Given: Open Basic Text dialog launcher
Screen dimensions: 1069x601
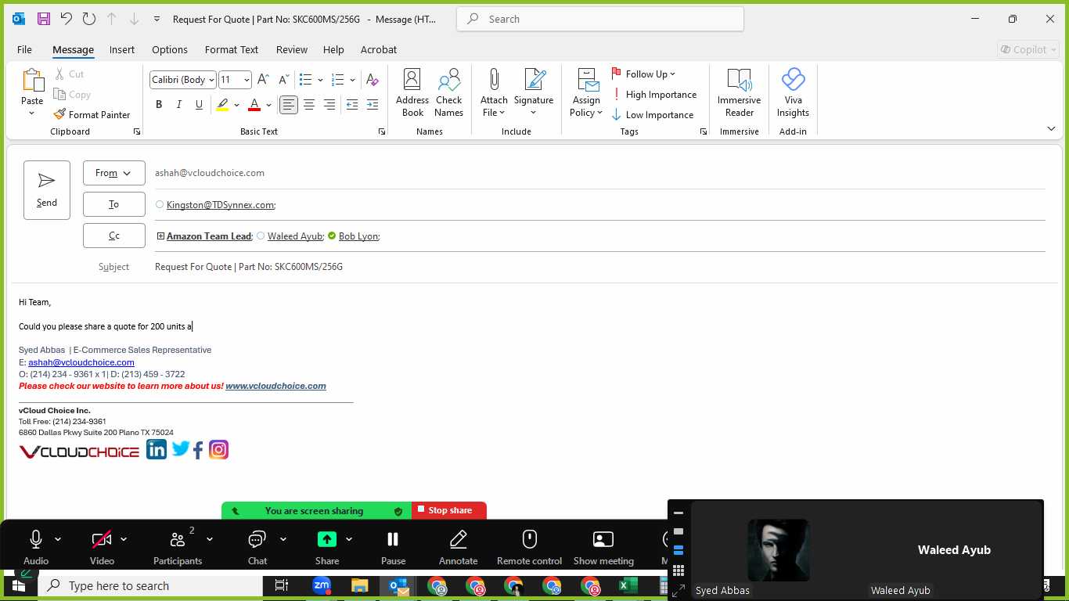Looking at the screenshot, I should click(x=382, y=131).
